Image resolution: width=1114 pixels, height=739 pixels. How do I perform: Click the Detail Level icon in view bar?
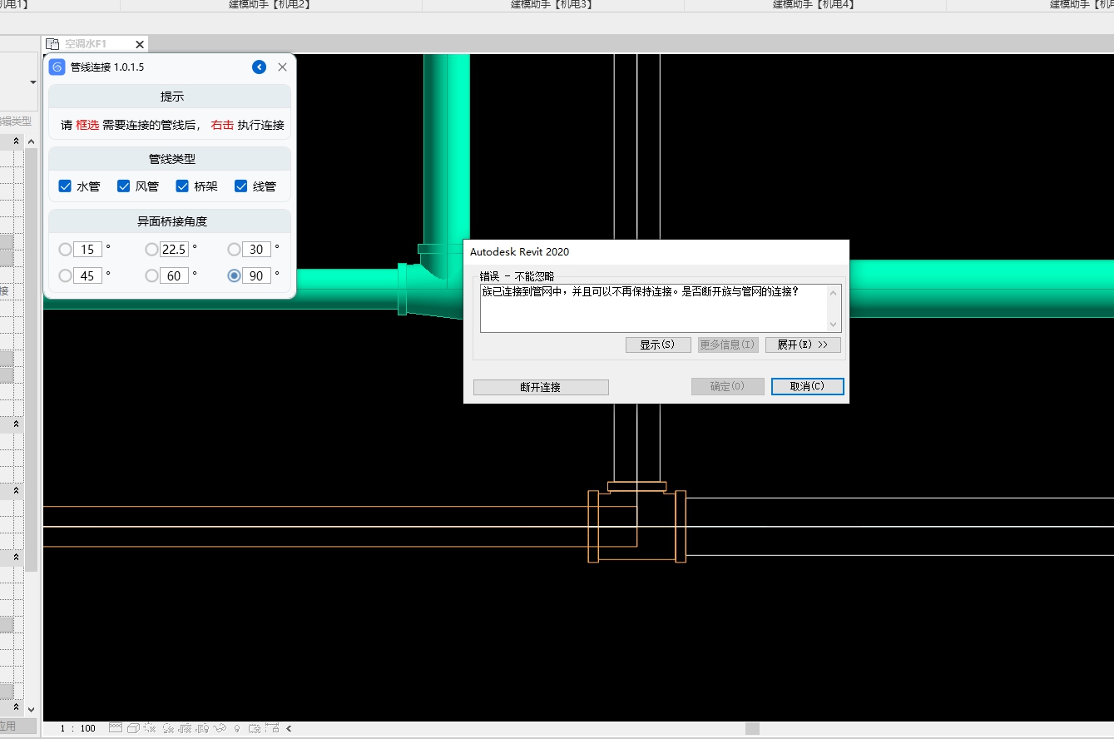click(x=116, y=728)
